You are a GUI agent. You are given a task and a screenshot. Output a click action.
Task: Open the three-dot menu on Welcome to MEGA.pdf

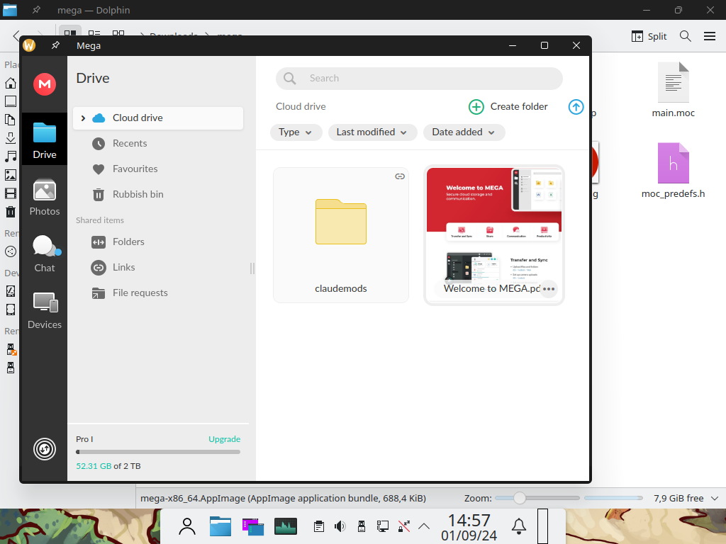[x=549, y=289]
